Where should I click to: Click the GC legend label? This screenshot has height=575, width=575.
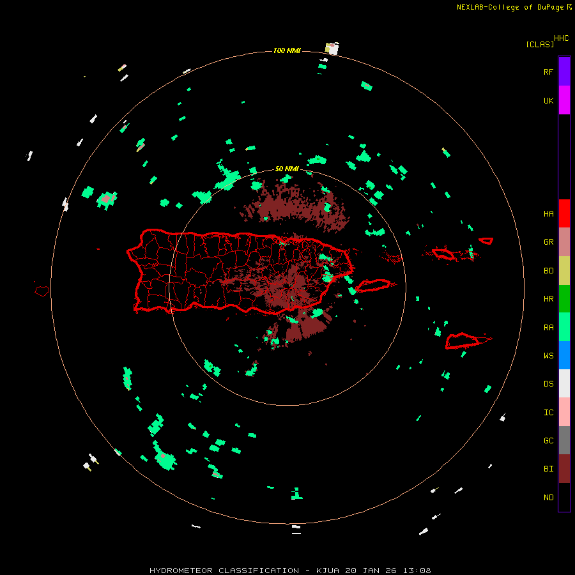tap(549, 440)
